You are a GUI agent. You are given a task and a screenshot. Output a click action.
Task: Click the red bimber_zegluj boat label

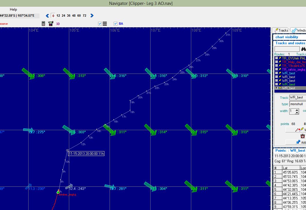tap(67, 195)
